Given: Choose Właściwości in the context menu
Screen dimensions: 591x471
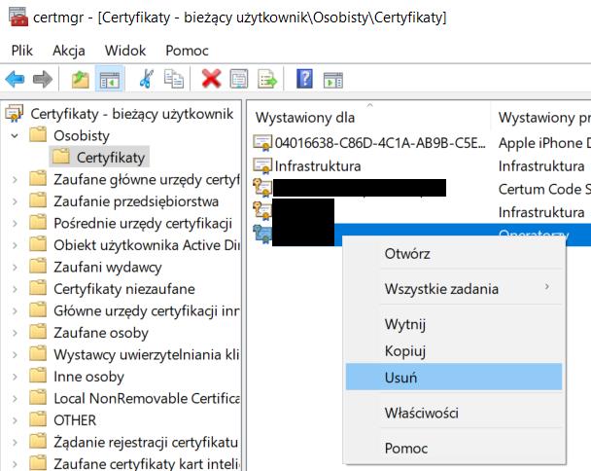Looking at the screenshot, I should [454, 413].
